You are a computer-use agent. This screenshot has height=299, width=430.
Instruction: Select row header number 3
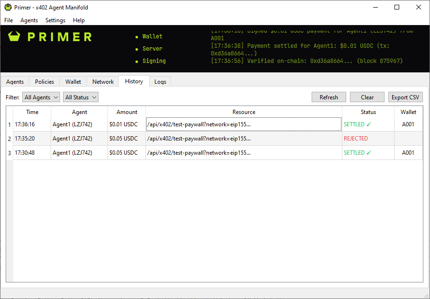pyautogui.click(x=9, y=153)
